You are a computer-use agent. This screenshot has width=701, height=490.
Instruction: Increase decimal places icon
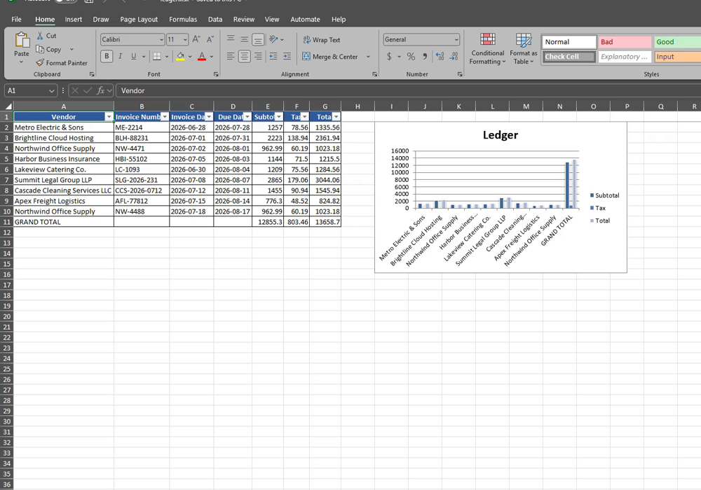440,56
